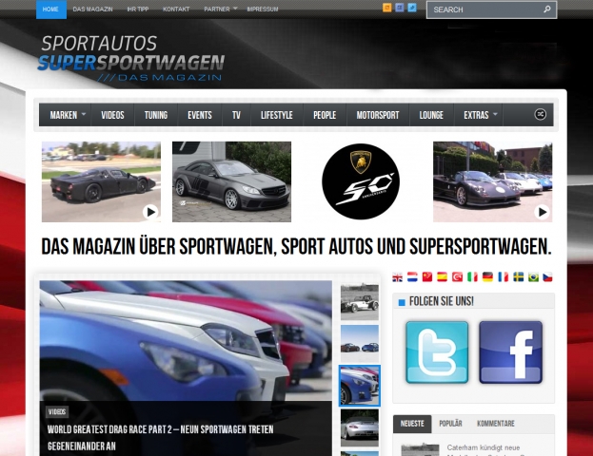The image size is (593, 456).
Task: Open Kontakt menu item
Action: coord(176,9)
